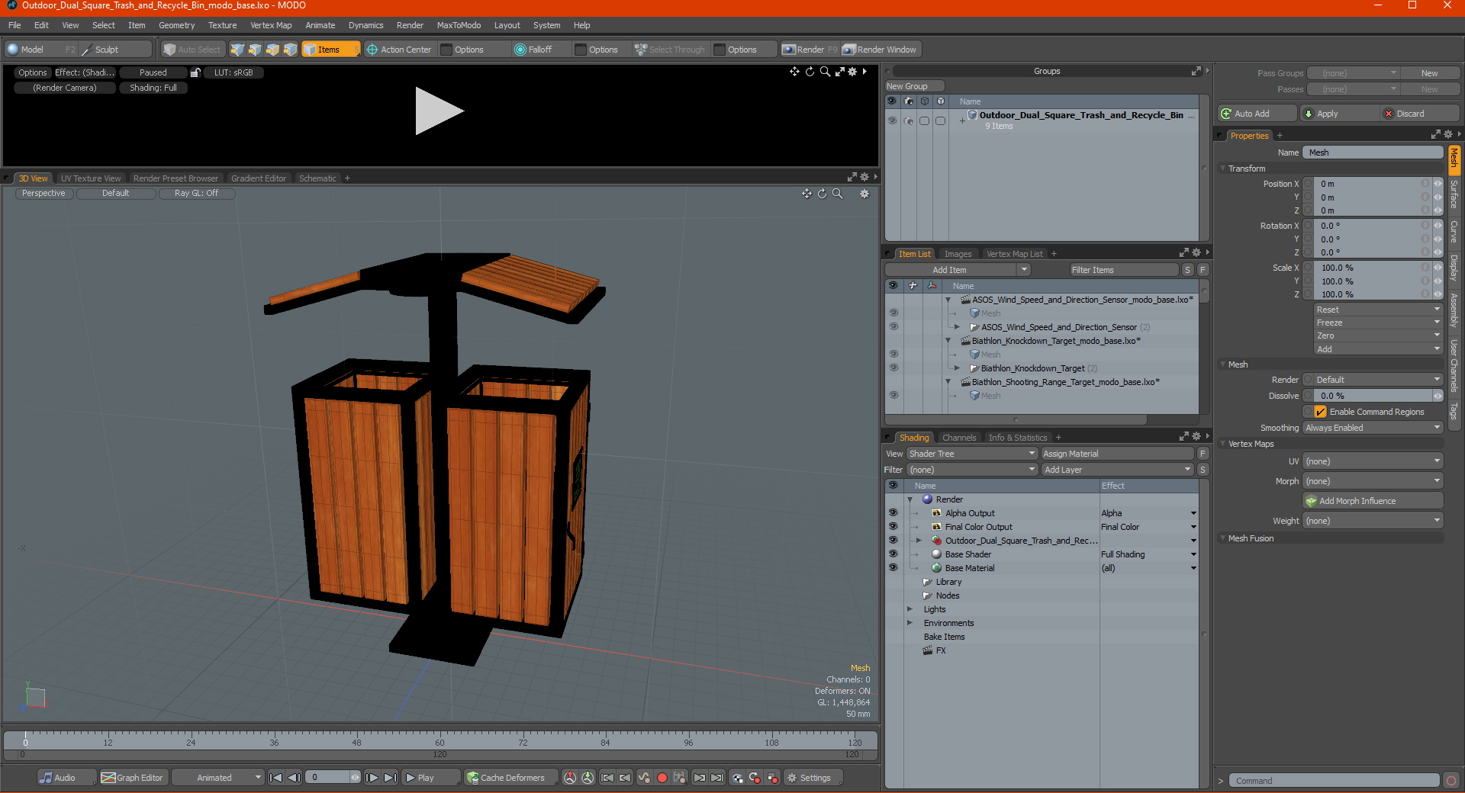Toggle Enable Command Regions checkbox
1465x793 pixels.
pyautogui.click(x=1320, y=412)
